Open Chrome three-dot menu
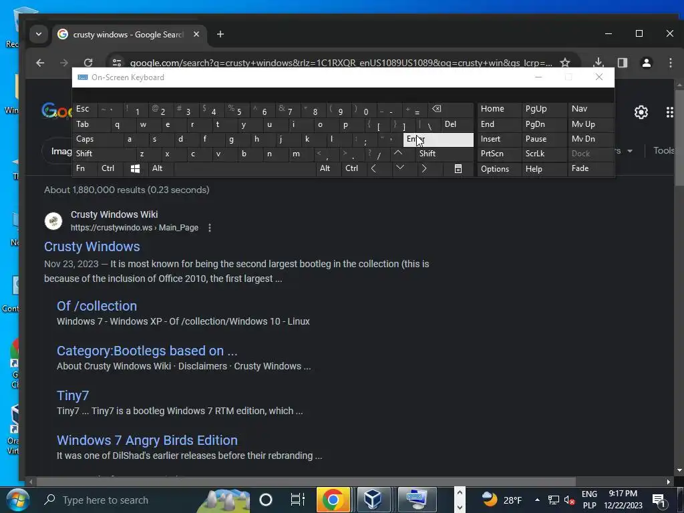Image resolution: width=684 pixels, height=513 pixels. click(671, 63)
